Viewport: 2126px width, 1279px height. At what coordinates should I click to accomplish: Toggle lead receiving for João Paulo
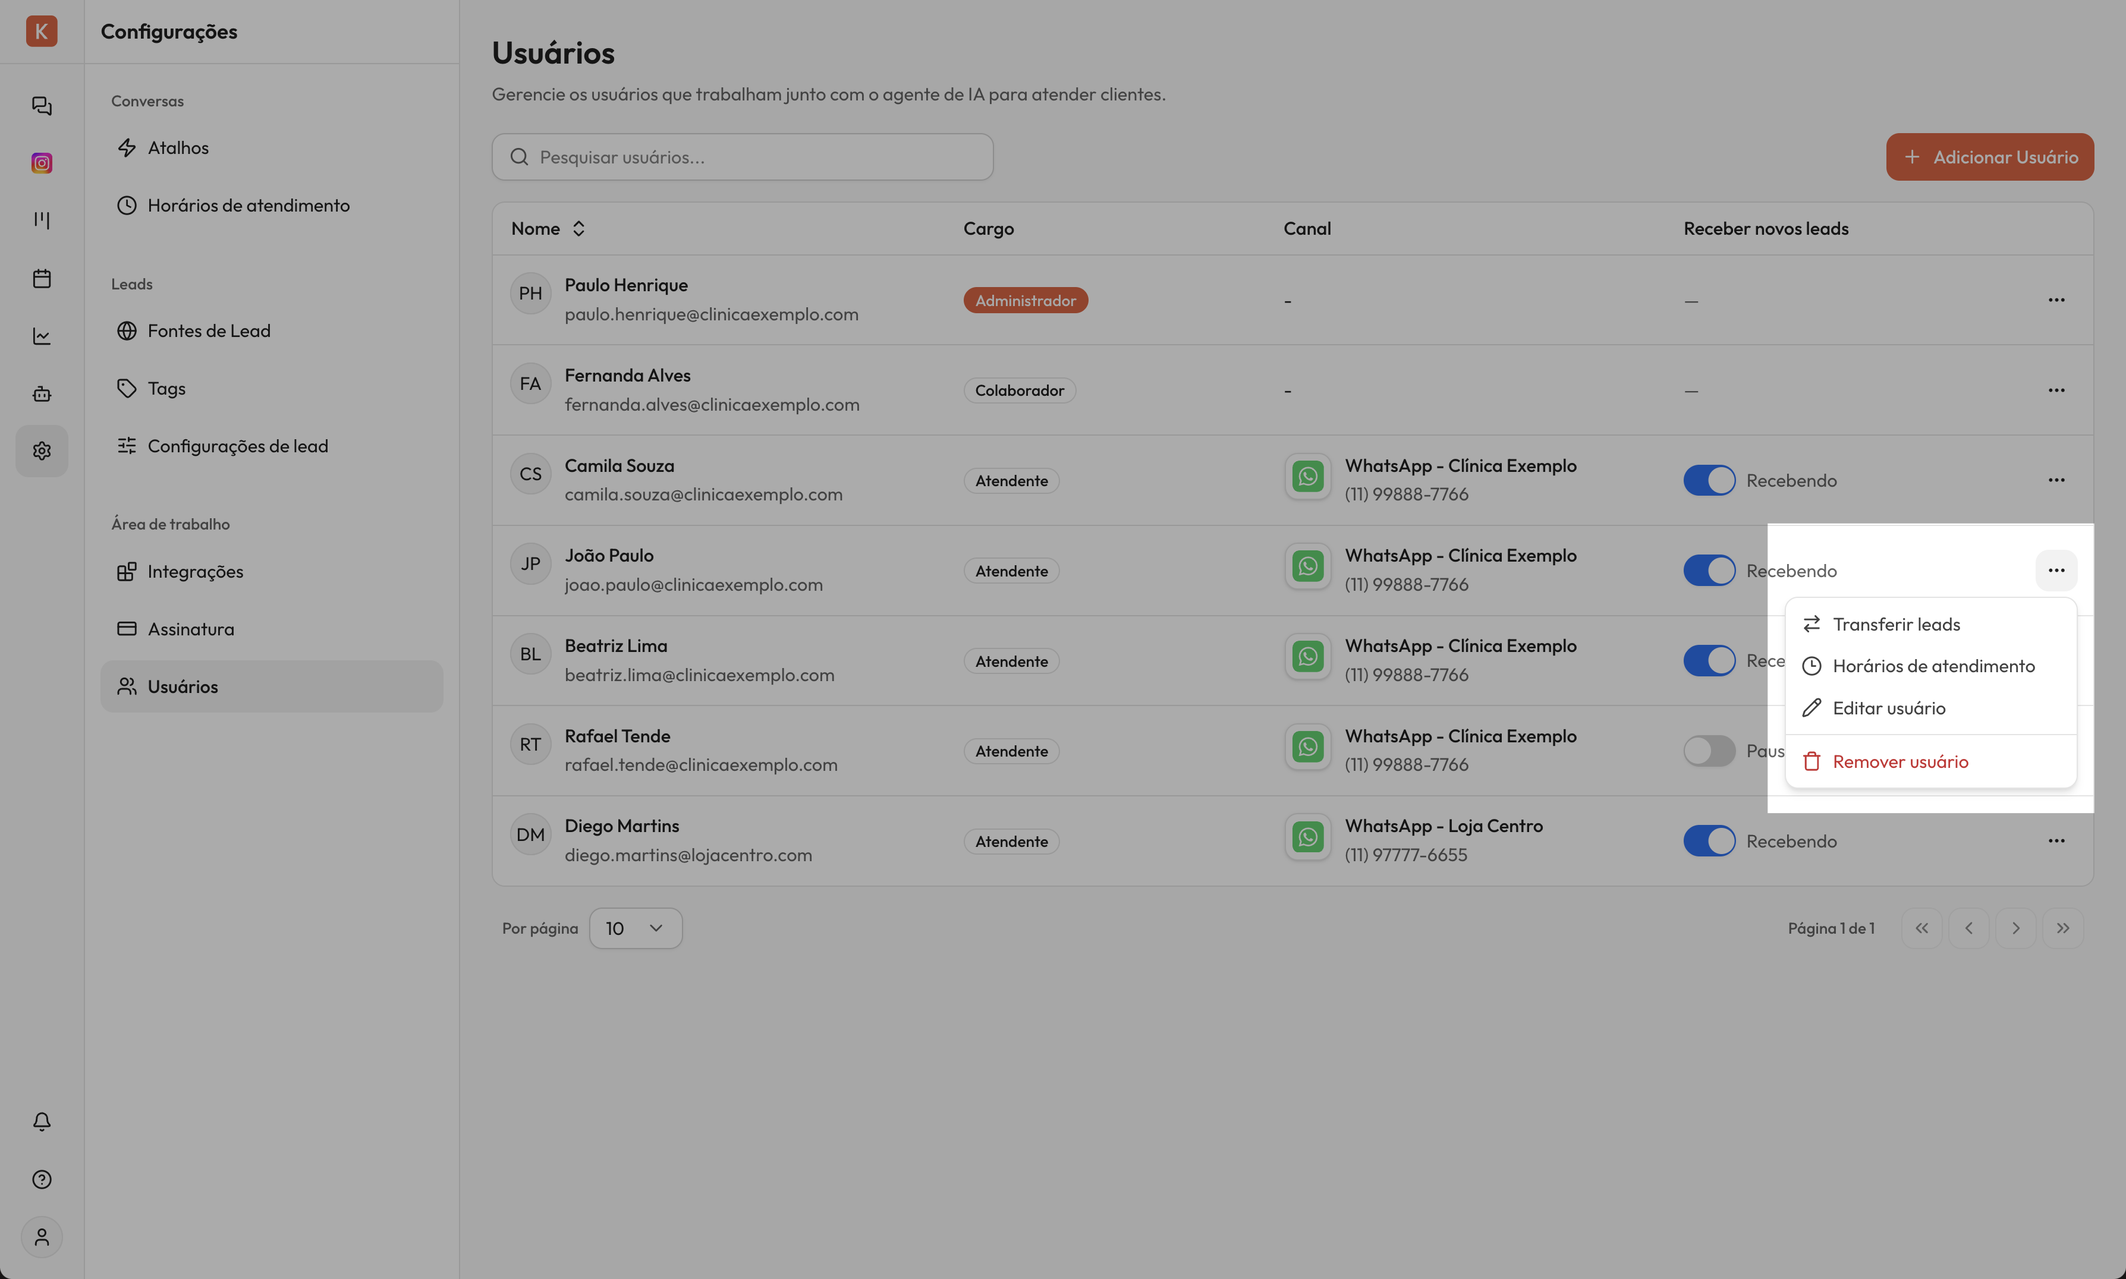coord(1709,571)
